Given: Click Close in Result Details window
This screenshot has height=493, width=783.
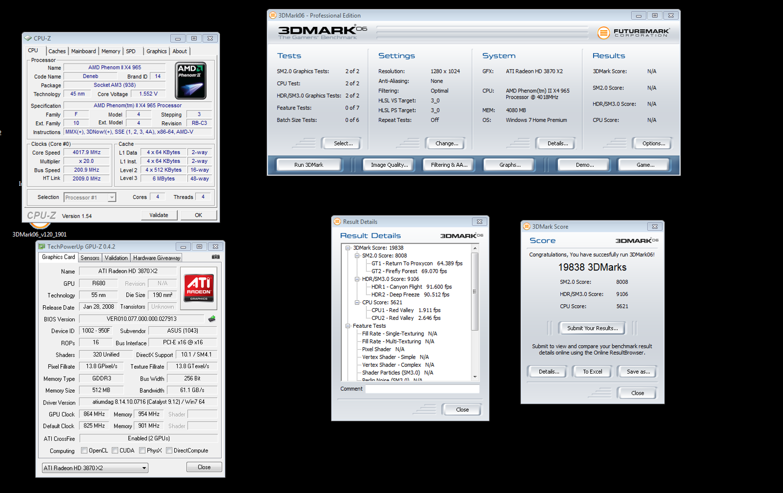Looking at the screenshot, I should [x=462, y=409].
